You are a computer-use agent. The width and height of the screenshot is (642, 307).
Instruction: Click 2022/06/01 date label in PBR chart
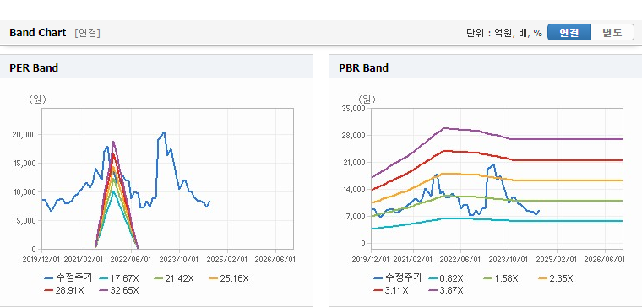461,260
